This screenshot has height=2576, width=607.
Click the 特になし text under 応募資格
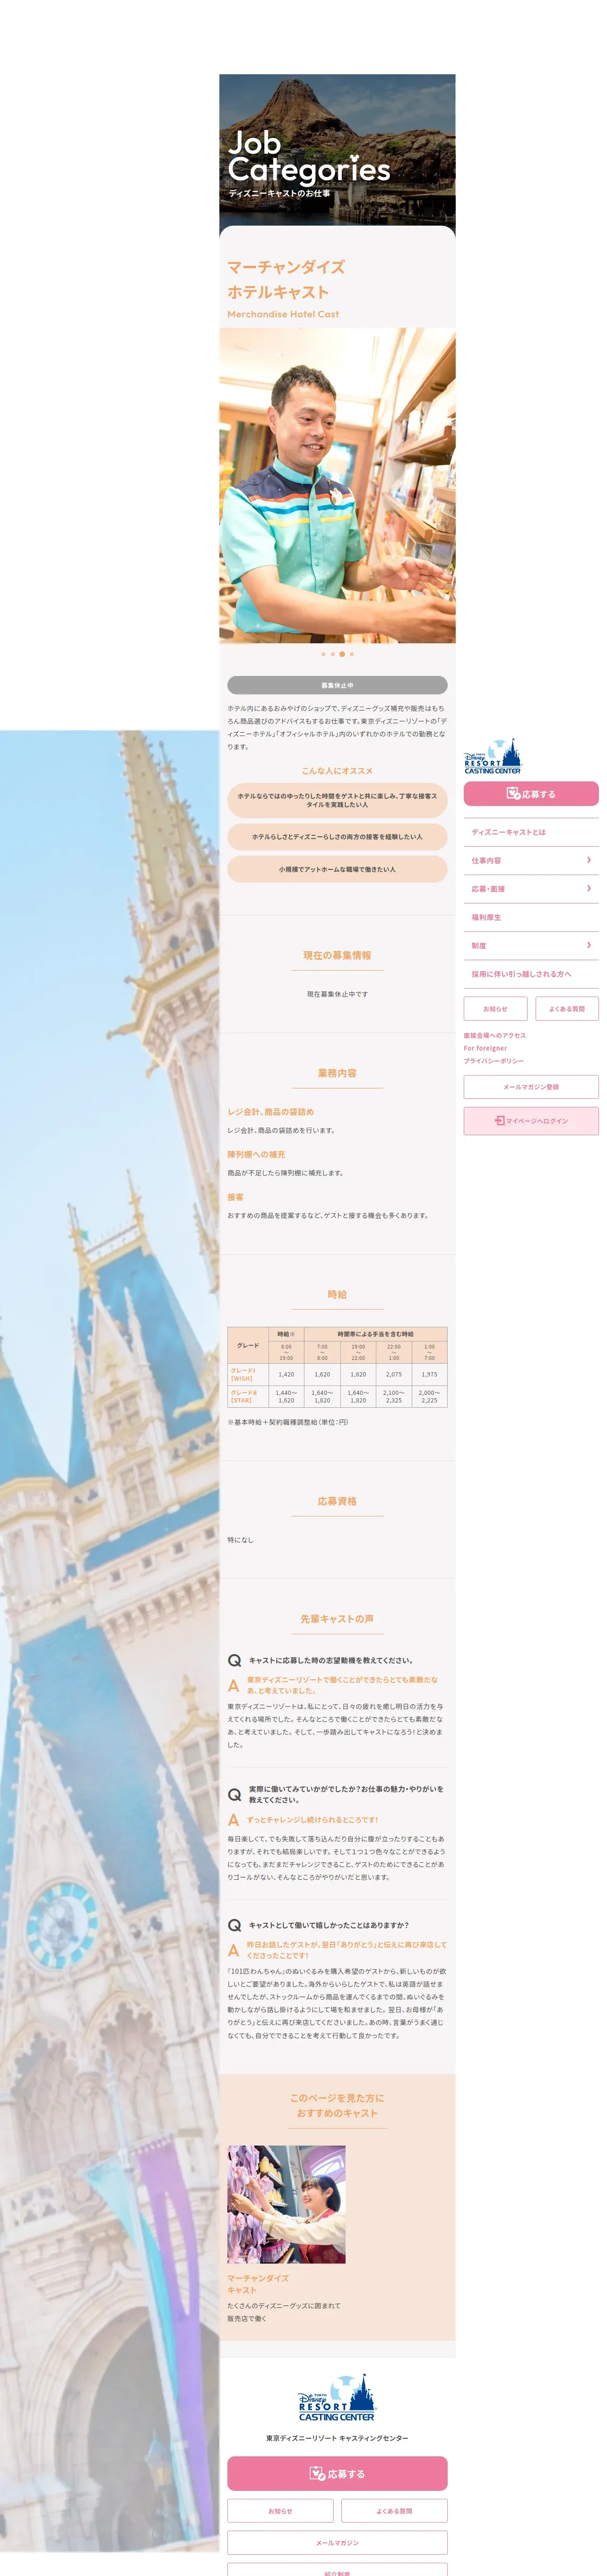point(240,1540)
